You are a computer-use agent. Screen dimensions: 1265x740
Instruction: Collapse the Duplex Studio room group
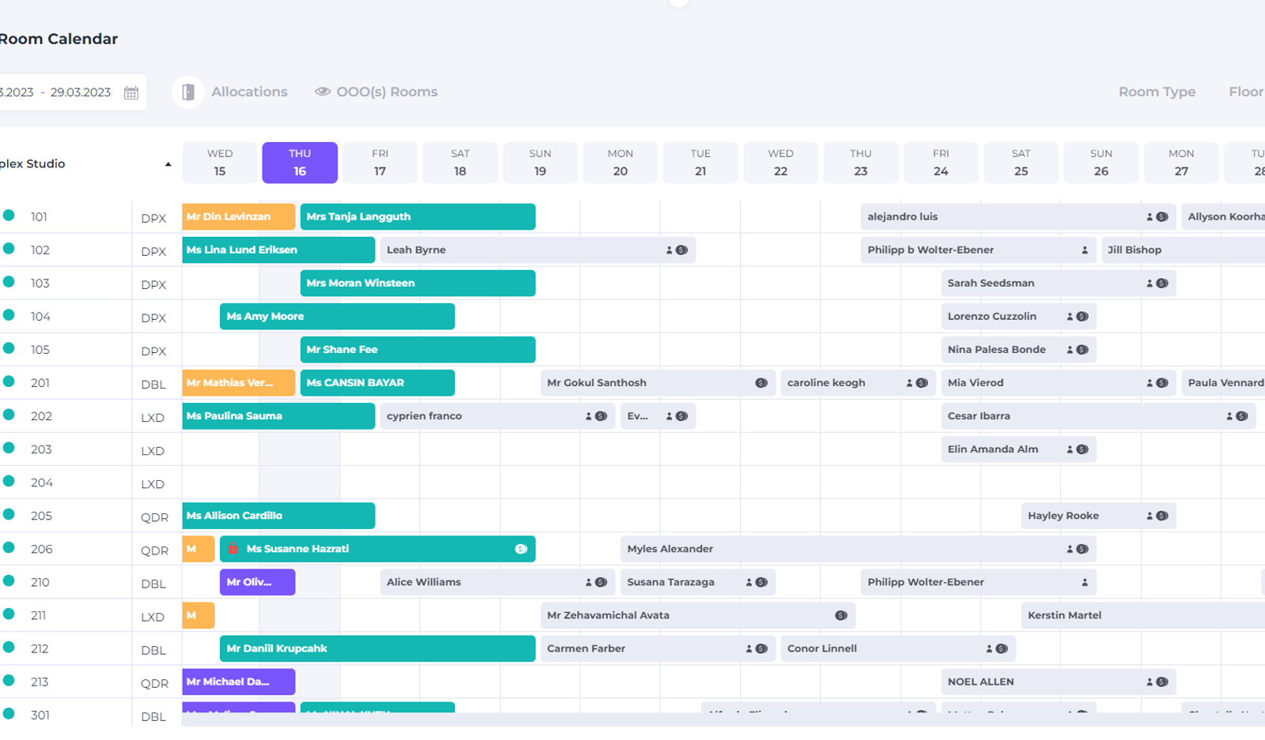(x=168, y=164)
